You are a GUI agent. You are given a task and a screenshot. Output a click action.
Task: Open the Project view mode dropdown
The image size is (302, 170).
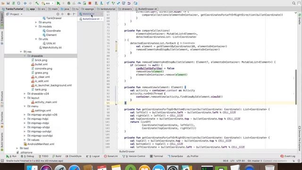pos(15,14)
